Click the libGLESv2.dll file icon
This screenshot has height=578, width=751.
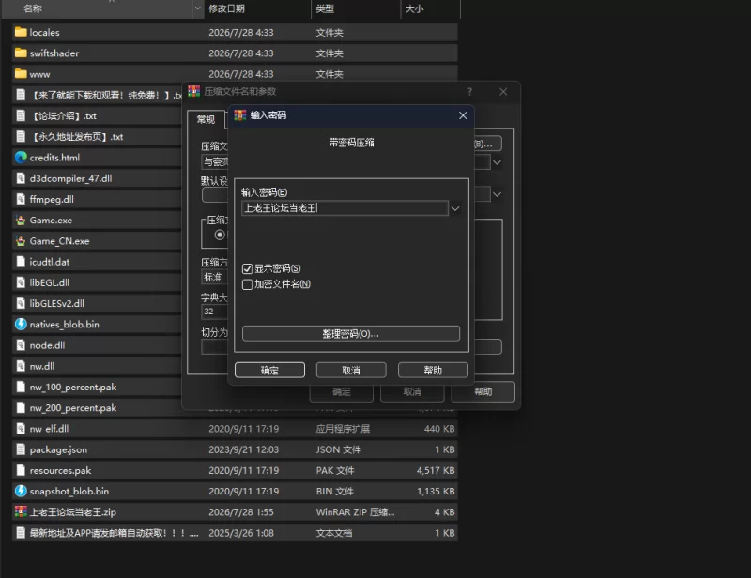coord(21,303)
